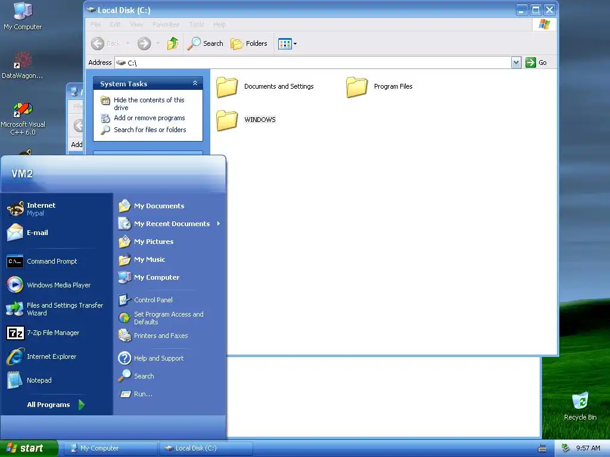Click Search for files or folders link
The height and width of the screenshot is (457, 610).
coord(150,130)
